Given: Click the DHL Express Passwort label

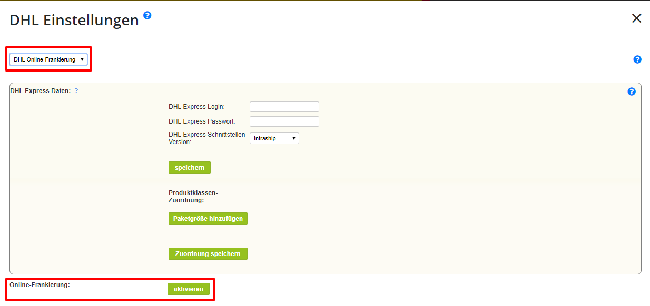Looking at the screenshot, I should click(202, 121).
